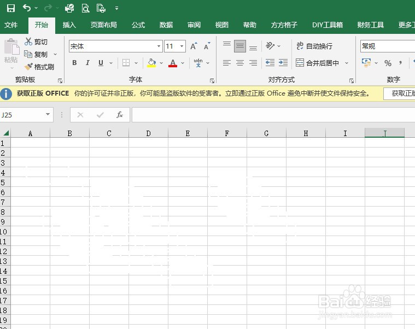Open the 常规 number format dropdown
Image resolution: width=415 pixels, height=329 pixels.
[388, 46]
